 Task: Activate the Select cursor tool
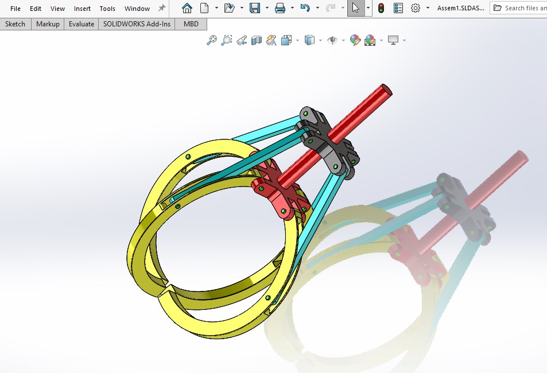click(x=356, y=8)
